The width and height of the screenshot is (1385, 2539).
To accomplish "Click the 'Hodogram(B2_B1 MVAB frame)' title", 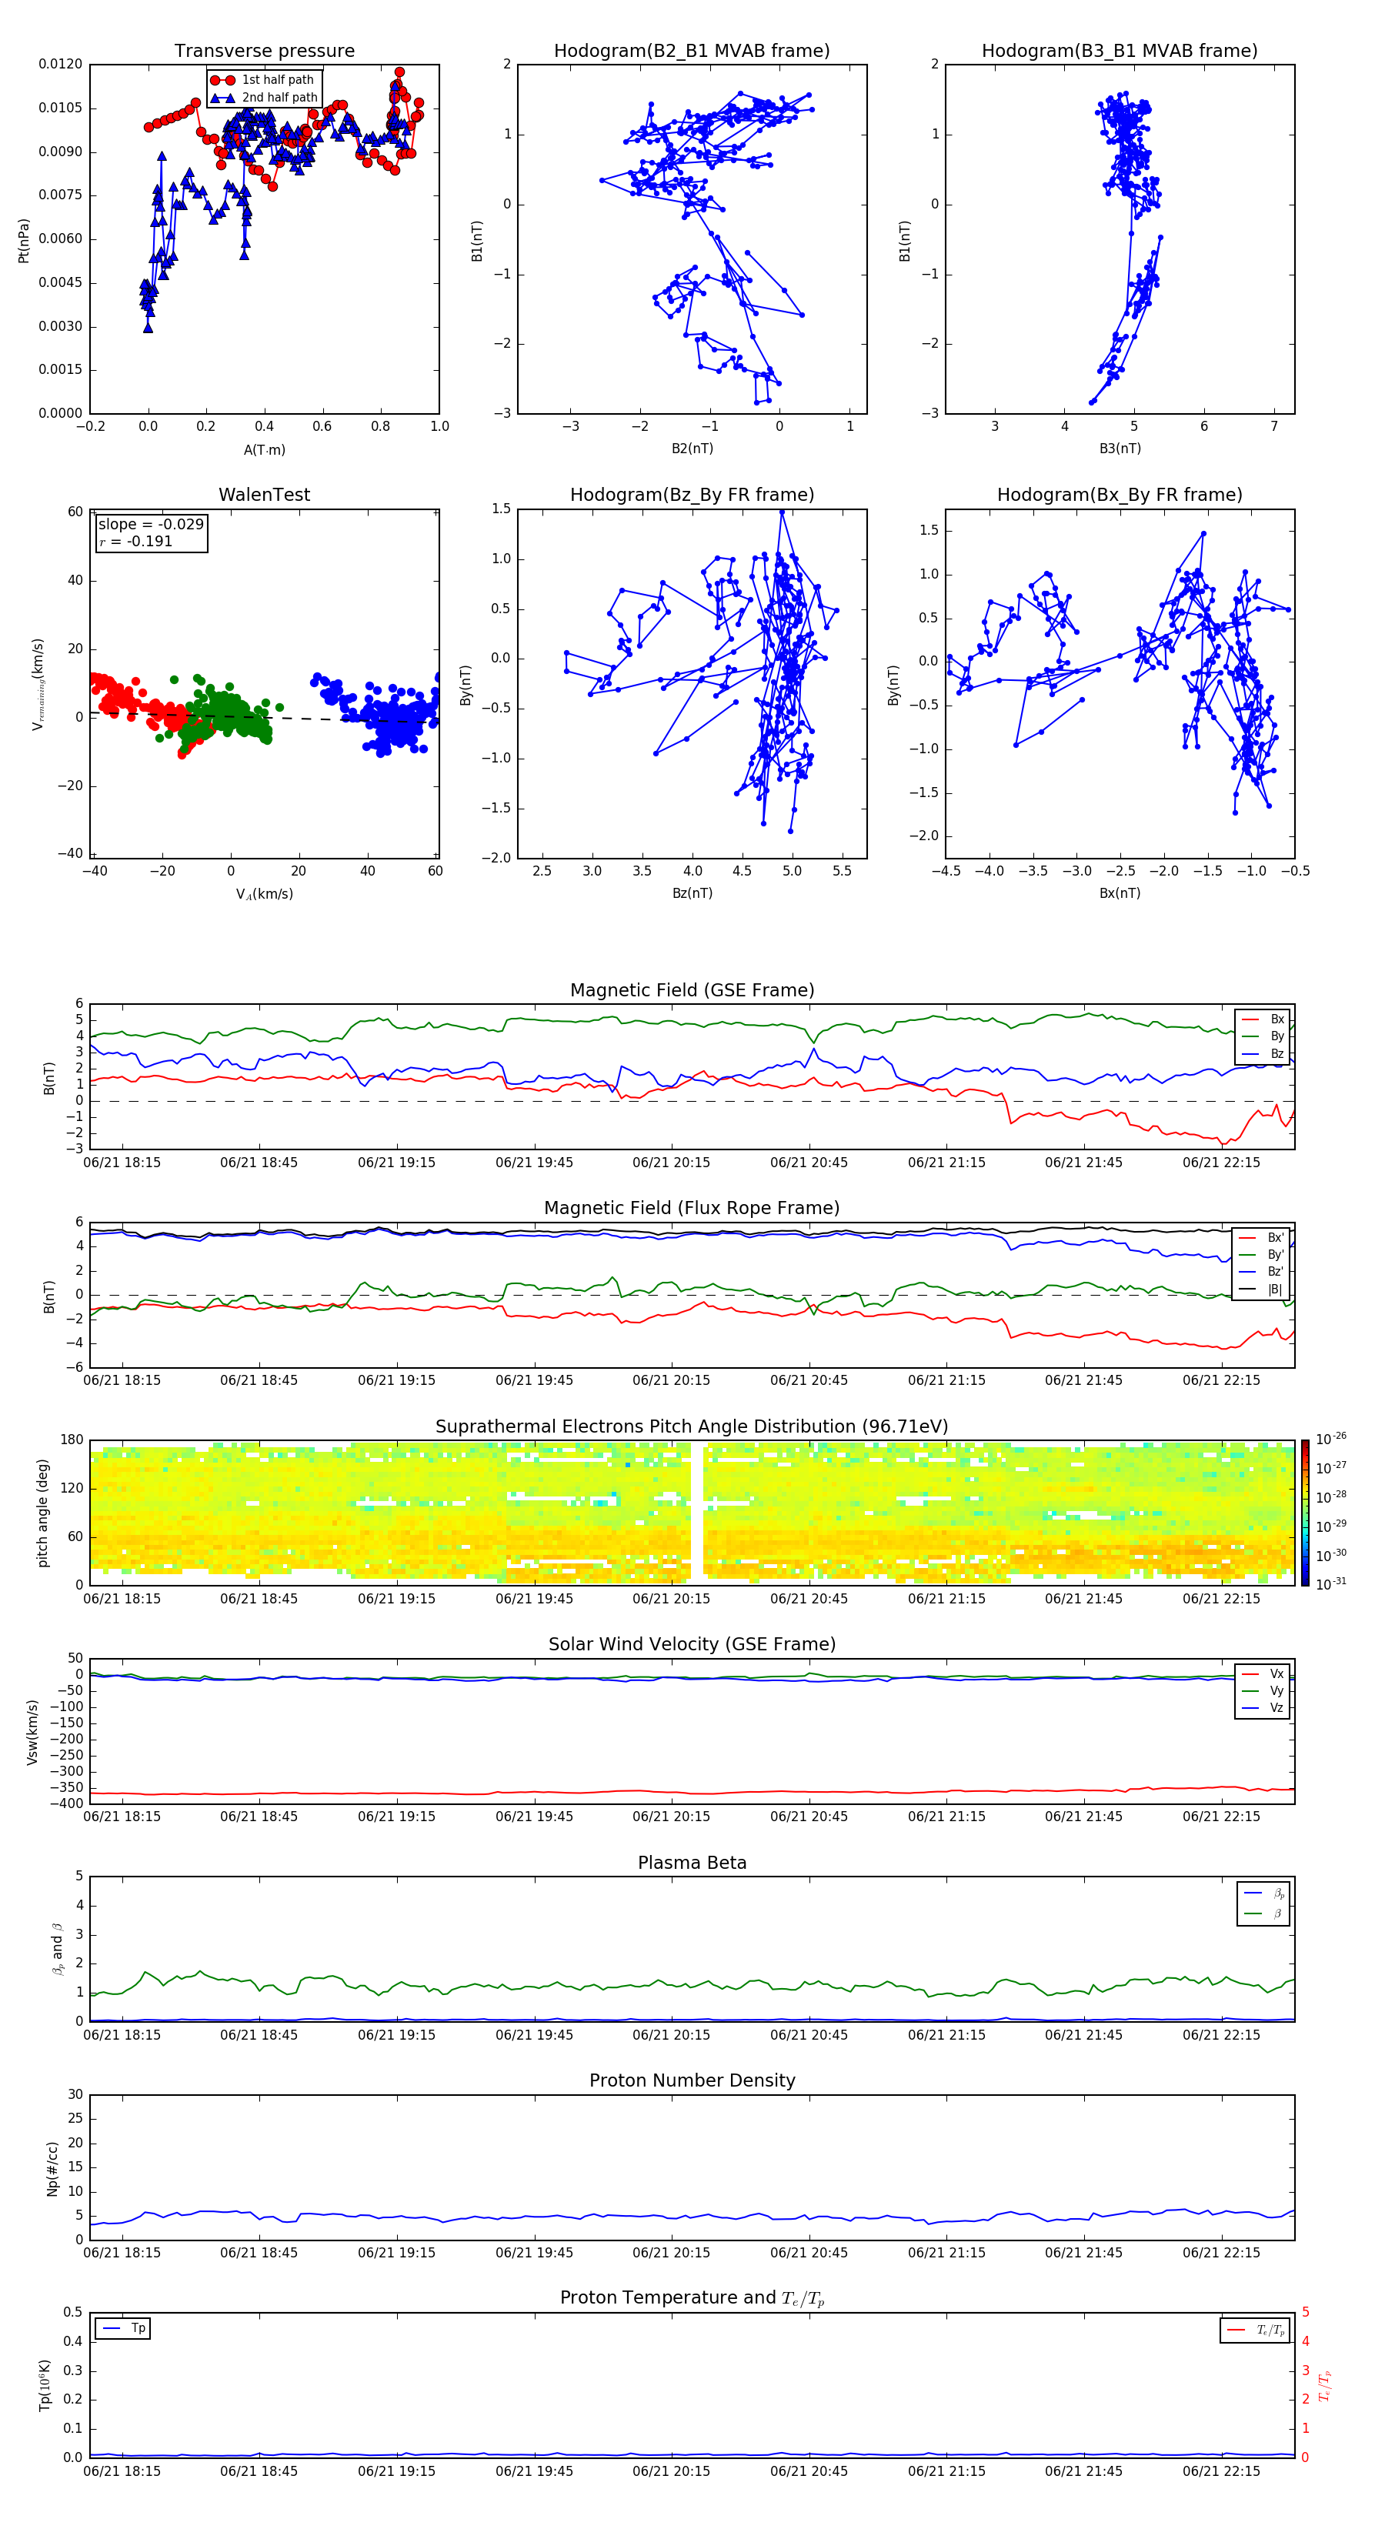I will tap(692, 50).
